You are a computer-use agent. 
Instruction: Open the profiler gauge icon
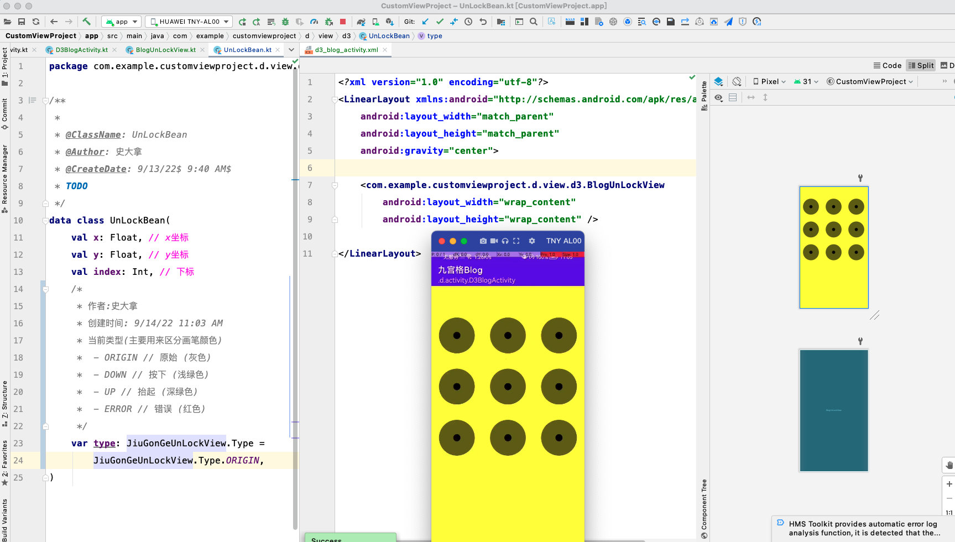pos(314,22)
